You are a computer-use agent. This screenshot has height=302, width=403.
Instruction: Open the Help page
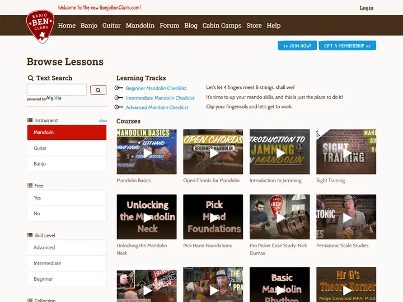[274, 25]
